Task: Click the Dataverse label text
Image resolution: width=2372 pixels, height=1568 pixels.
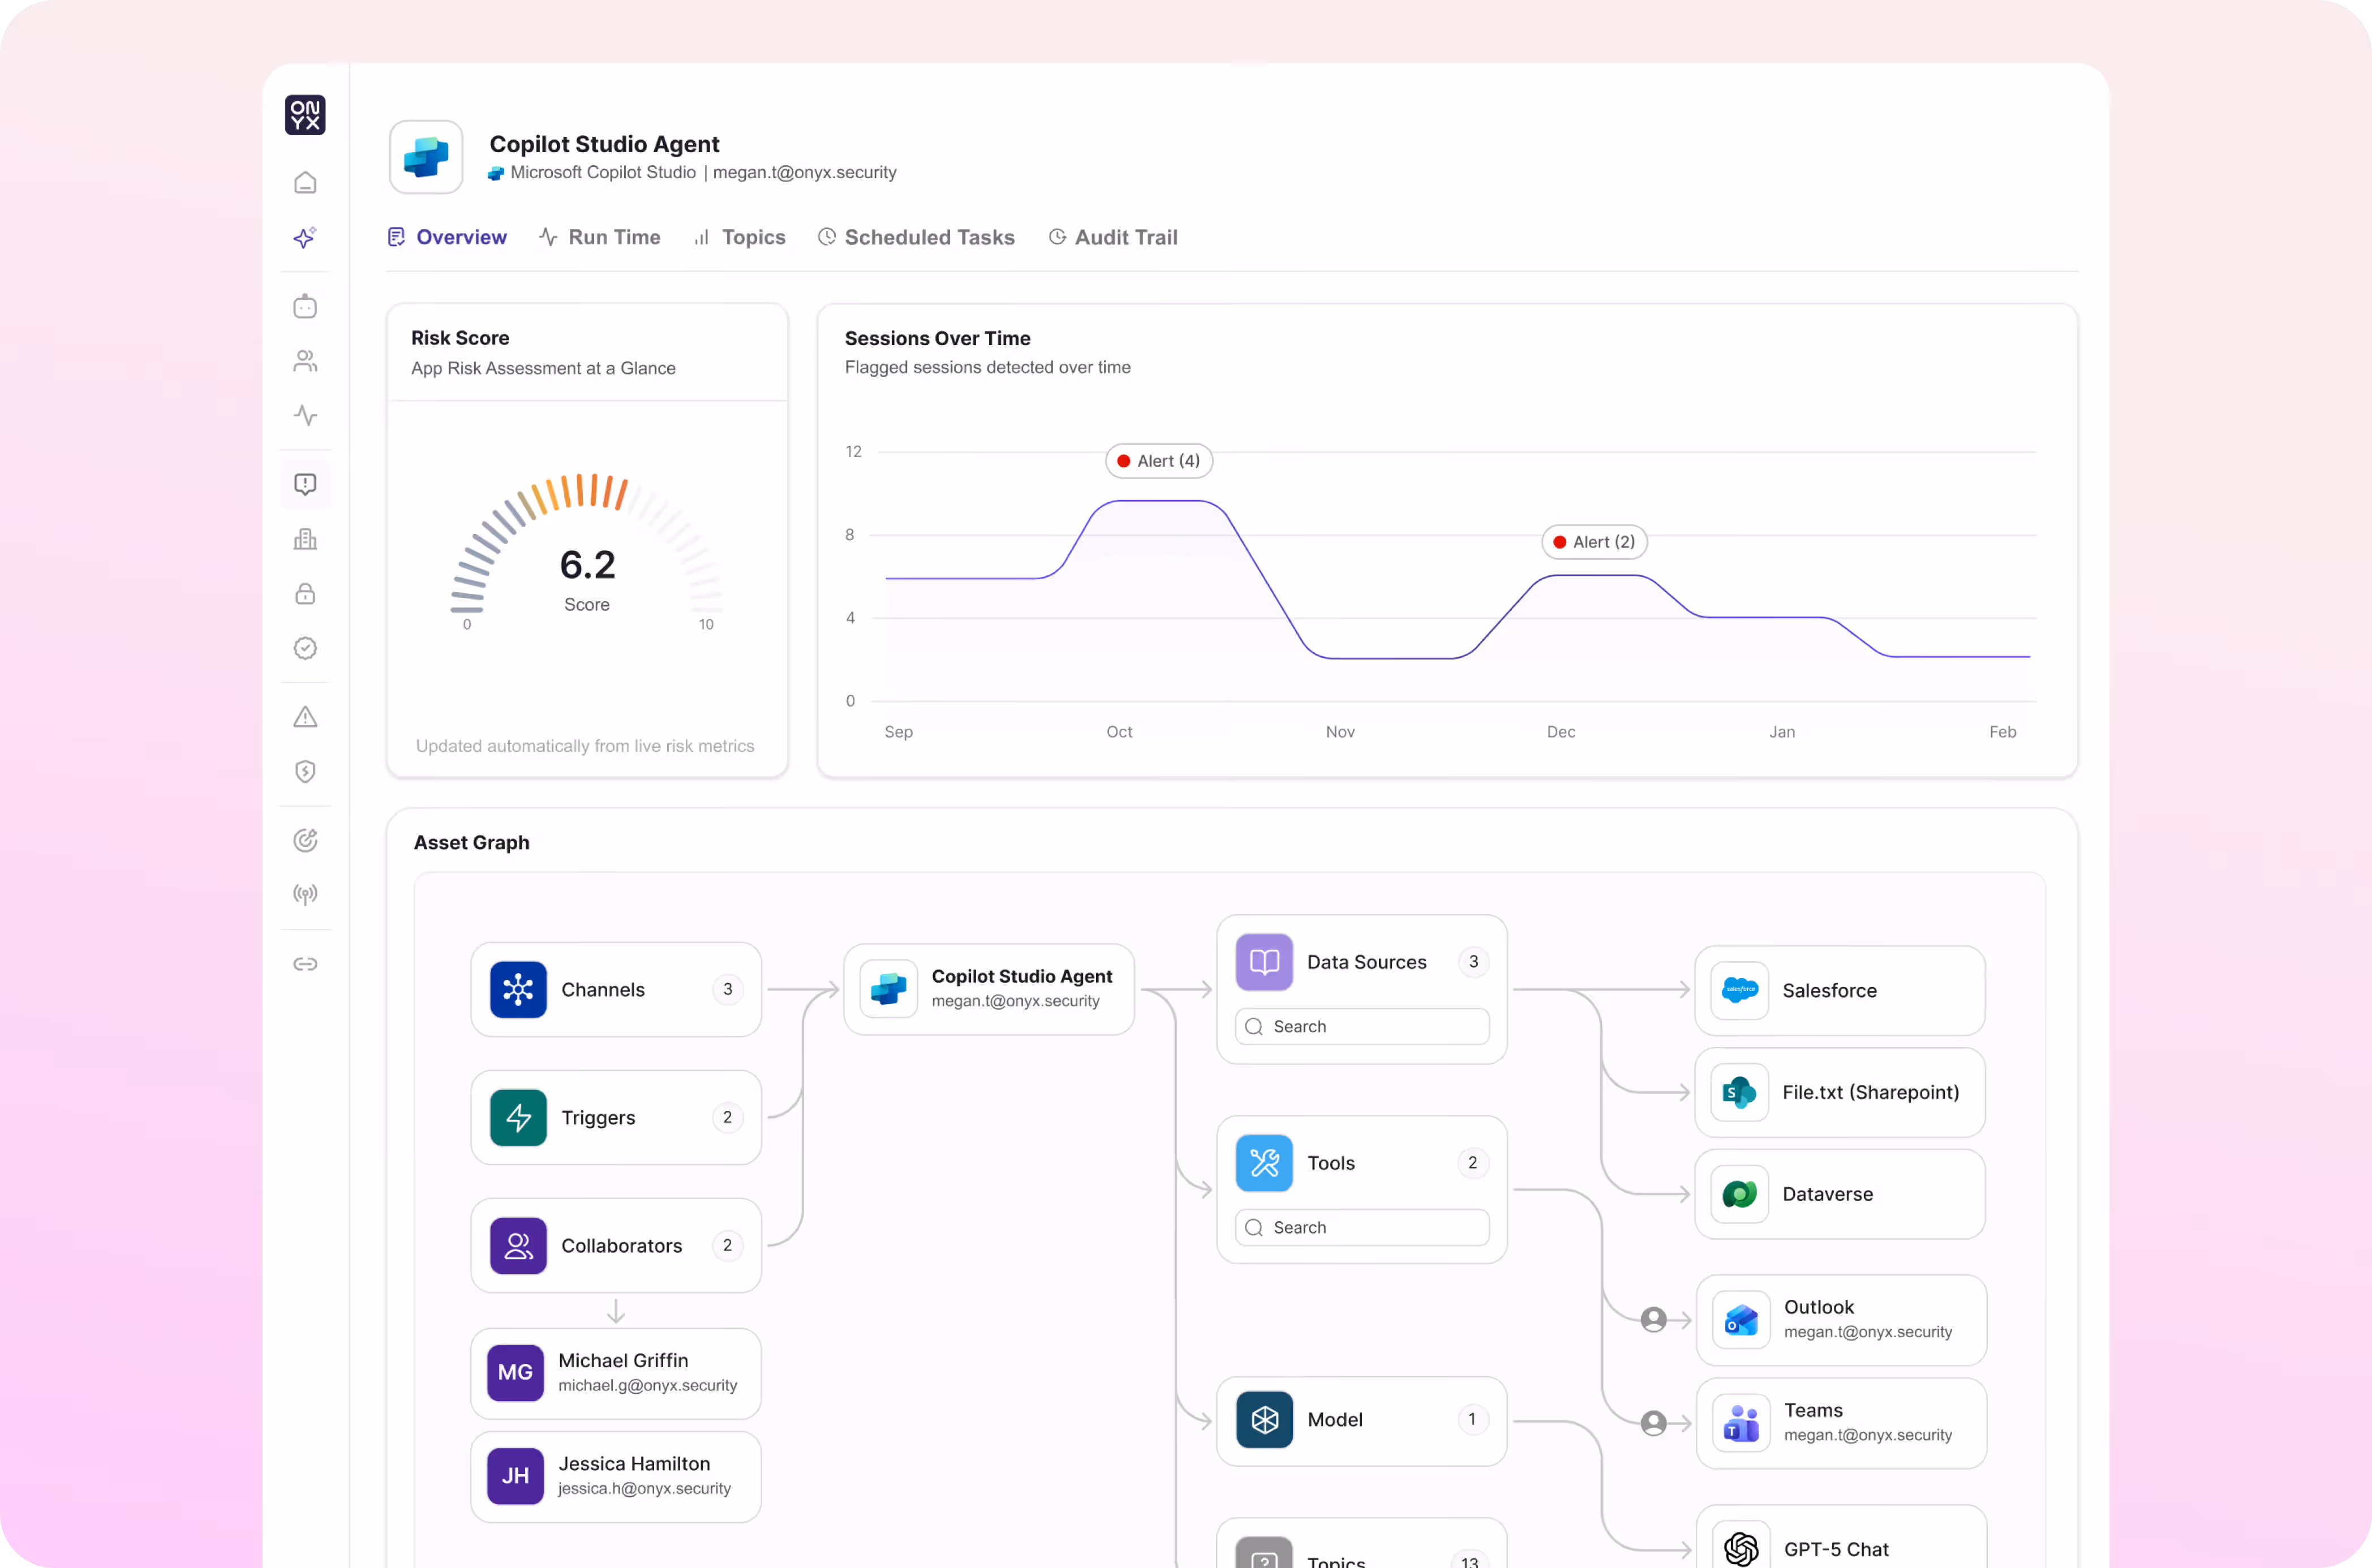Action: (x=1828, y=1194)
